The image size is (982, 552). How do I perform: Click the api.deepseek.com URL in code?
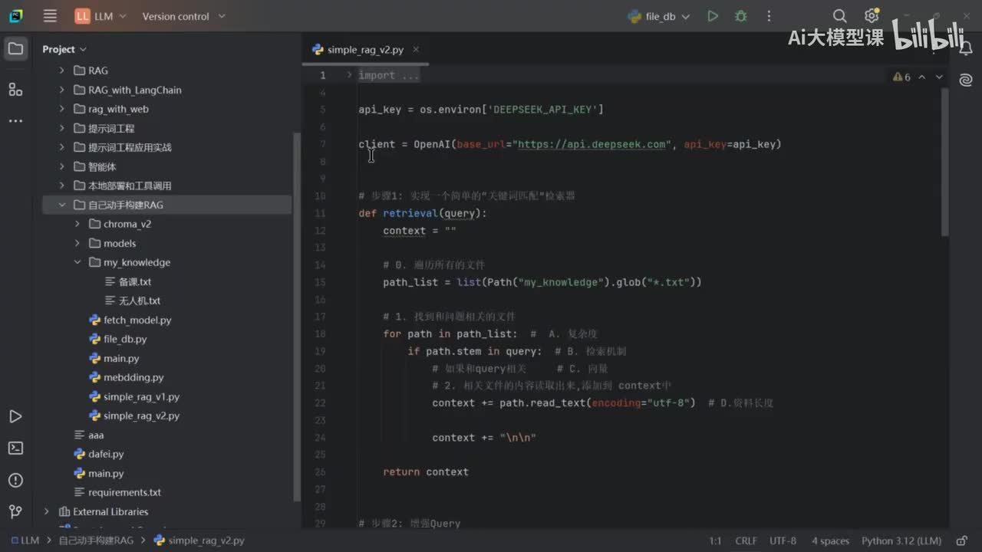click(592, 144)
